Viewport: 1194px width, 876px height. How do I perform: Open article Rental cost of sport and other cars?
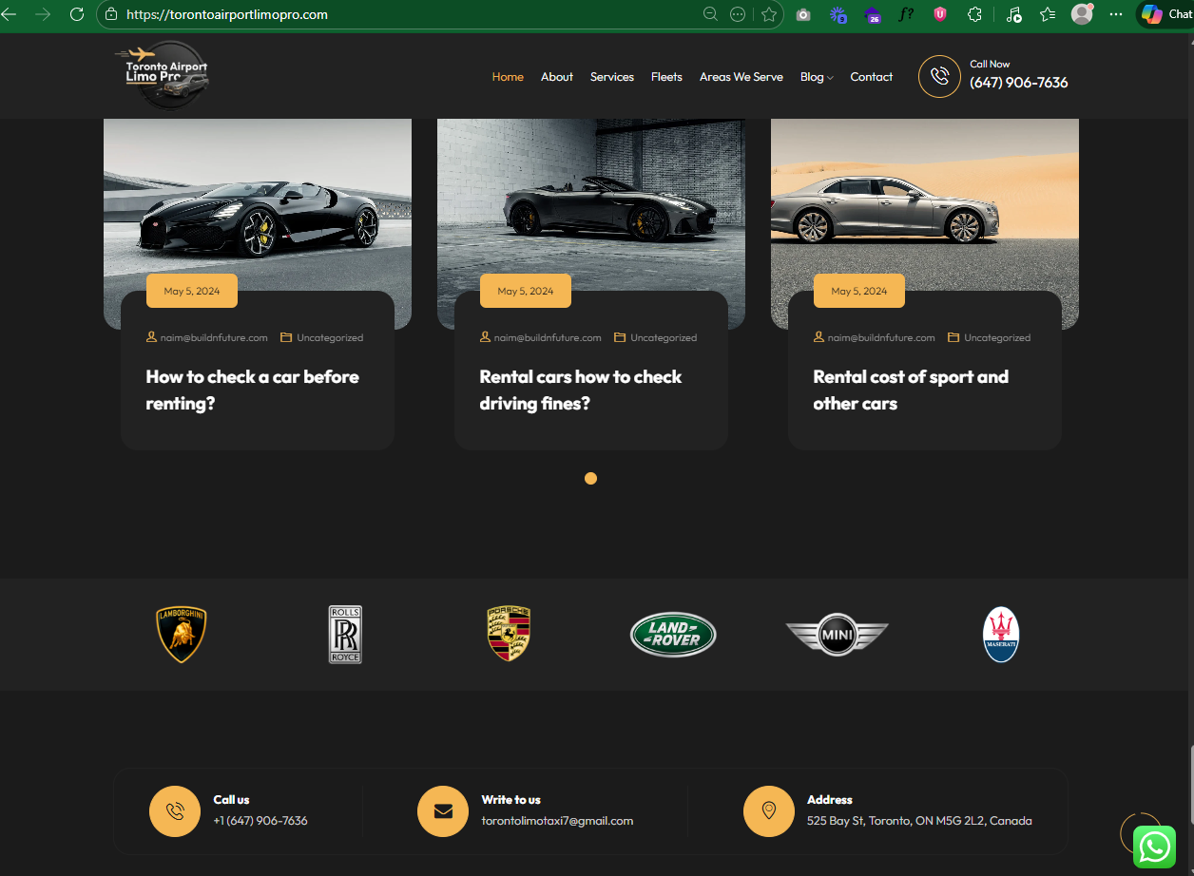(x=911, y=390)
